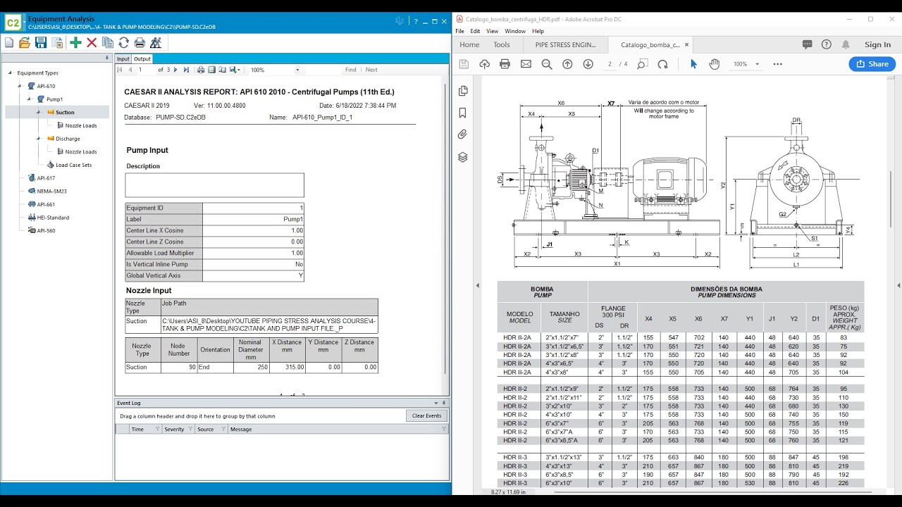This screenshot has width=902, height=507.
Task: Go to the previous report page
Action: (130, 70)
